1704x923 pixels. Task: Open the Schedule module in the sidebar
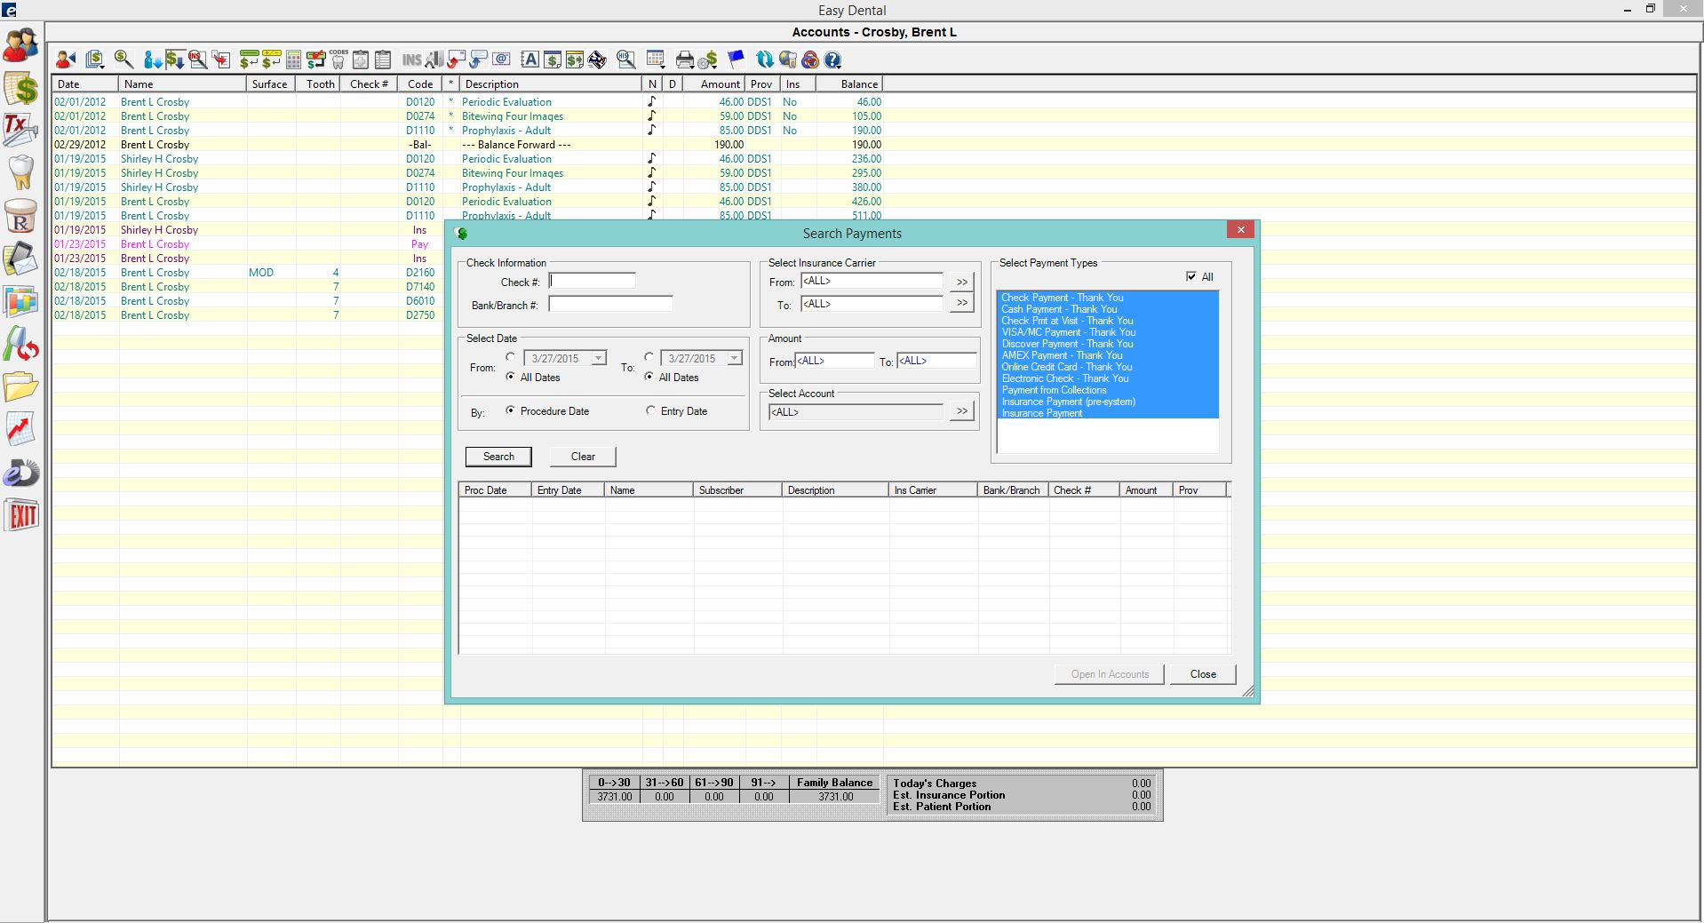tap(20, 301)
